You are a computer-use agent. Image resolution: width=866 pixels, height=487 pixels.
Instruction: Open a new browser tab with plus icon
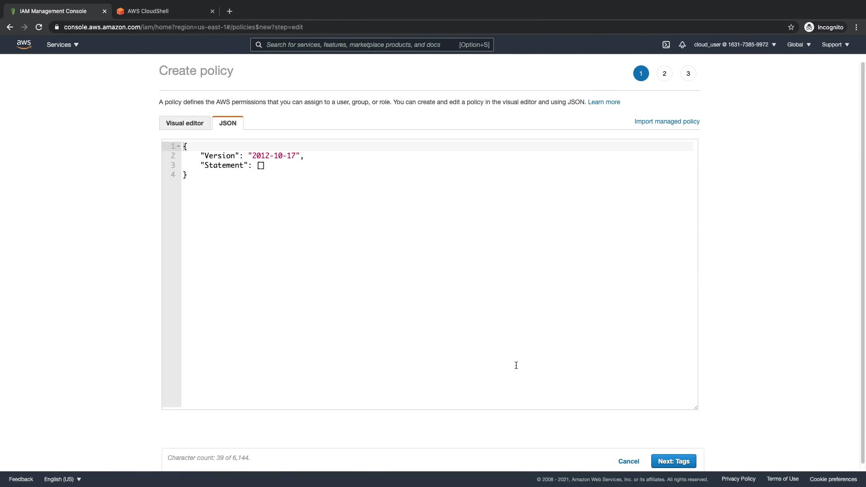230,11
